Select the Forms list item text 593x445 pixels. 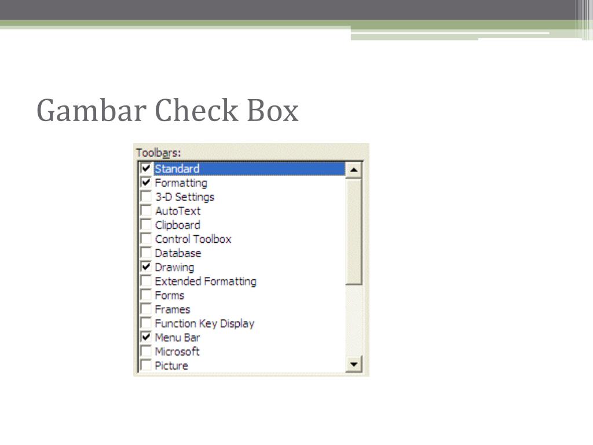170,295
